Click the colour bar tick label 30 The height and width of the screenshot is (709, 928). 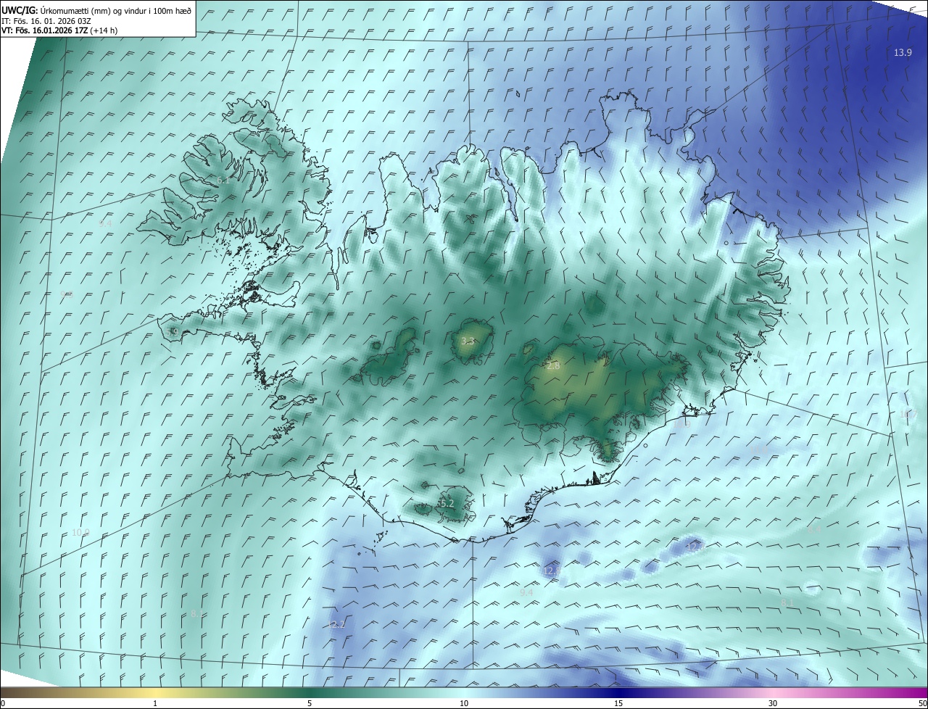[x=773, y=703]
